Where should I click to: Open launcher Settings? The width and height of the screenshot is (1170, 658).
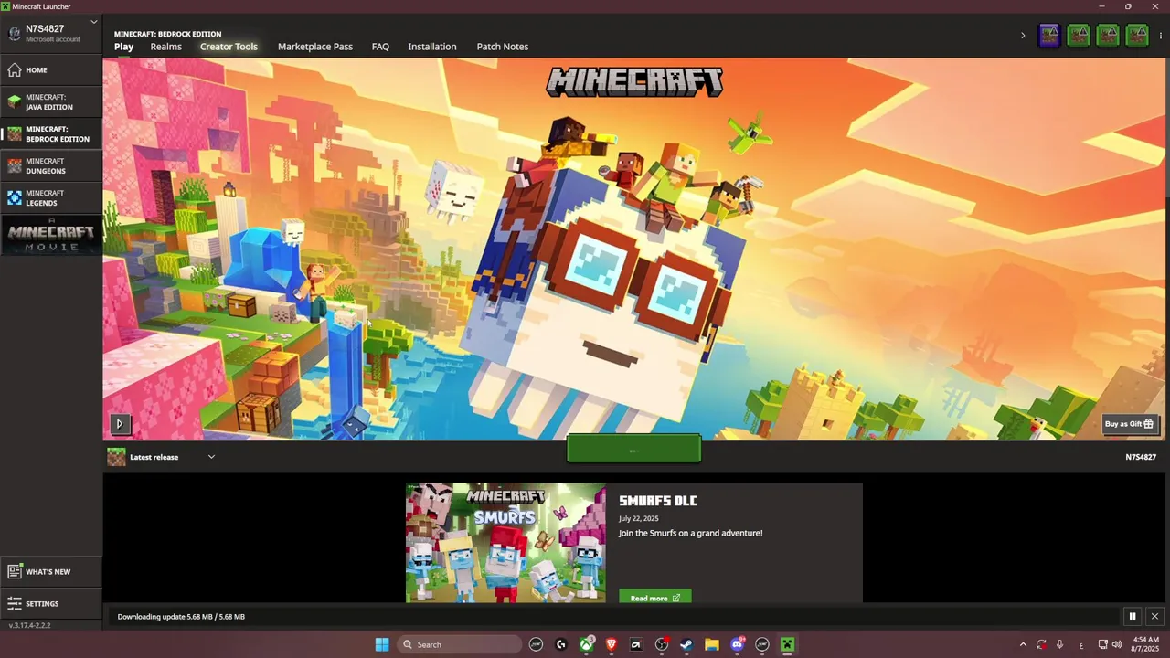[x=51, y=603]
